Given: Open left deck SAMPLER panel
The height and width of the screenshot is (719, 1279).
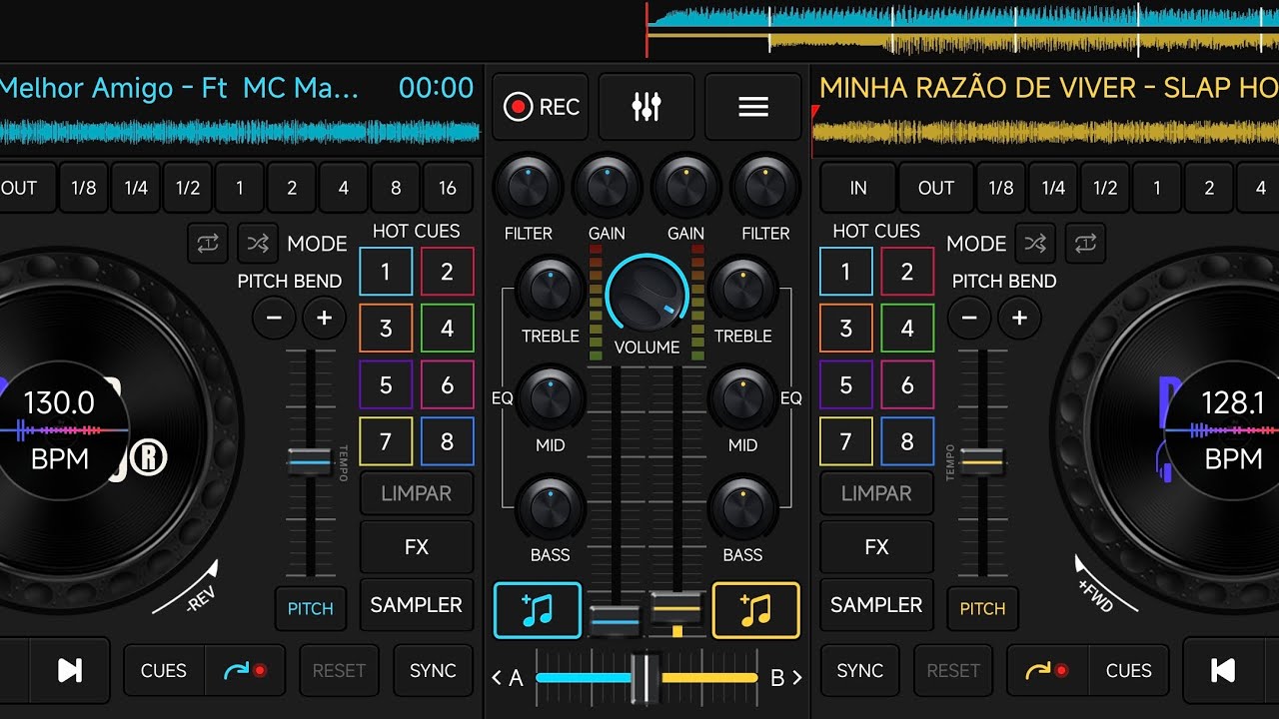Looking at the screenshot, I should (417, 605).
